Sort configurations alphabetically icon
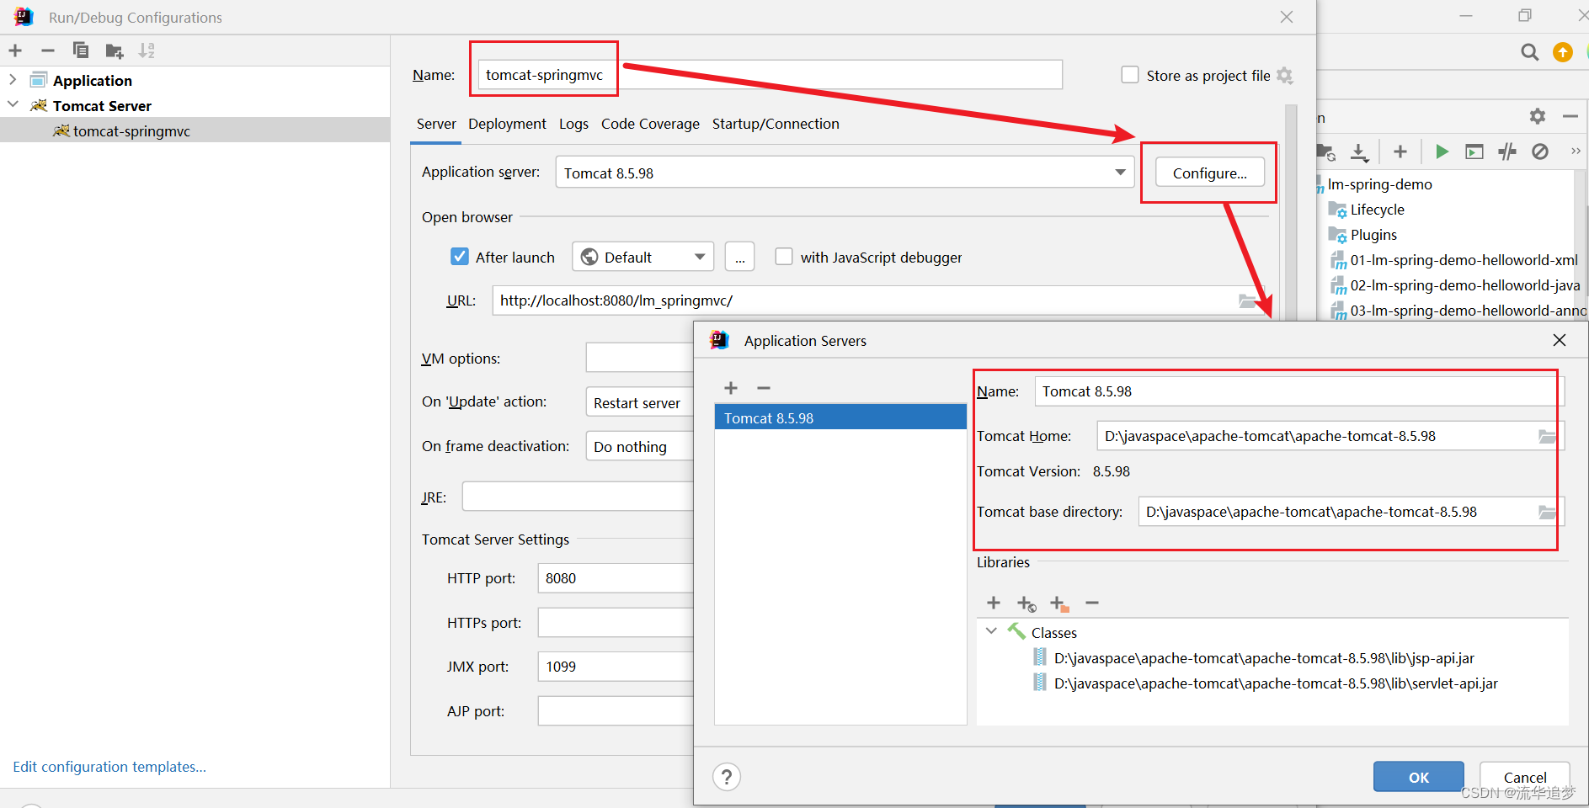The image size is (1589, 808). pyautogui.click(x=147, y=50)
